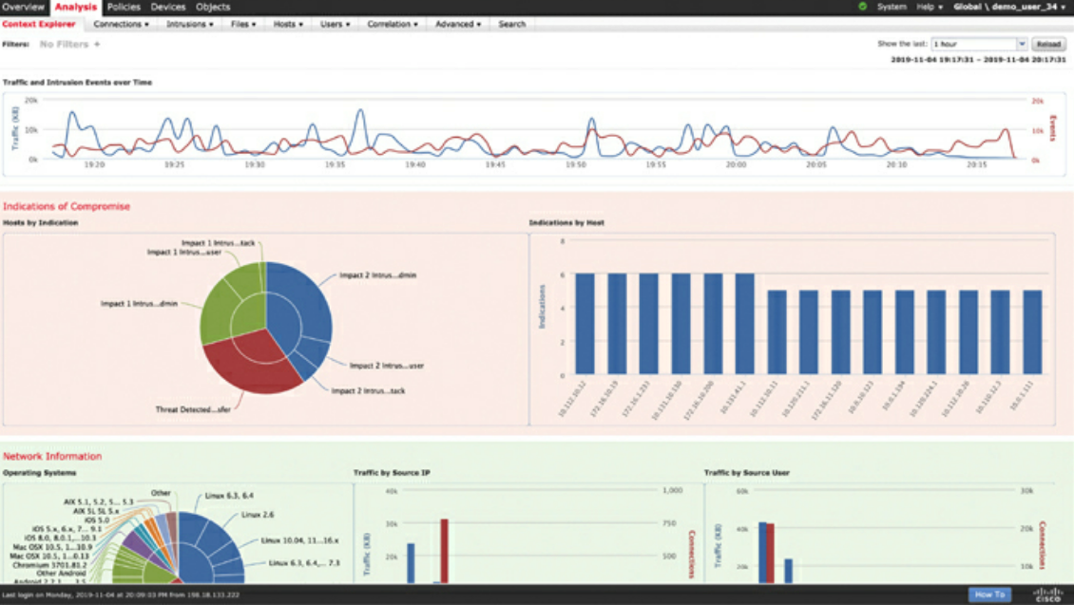This screenshot has height=605, width=1074.
Task: Click the No Filters text
Action: [64, 44]
